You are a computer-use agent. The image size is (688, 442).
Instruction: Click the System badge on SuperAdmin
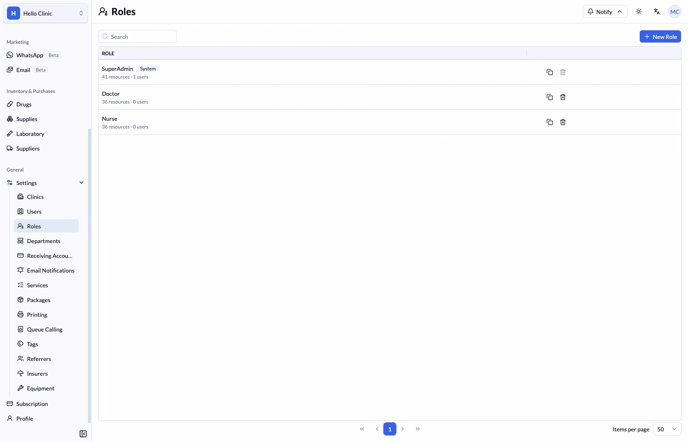point(148,69)
